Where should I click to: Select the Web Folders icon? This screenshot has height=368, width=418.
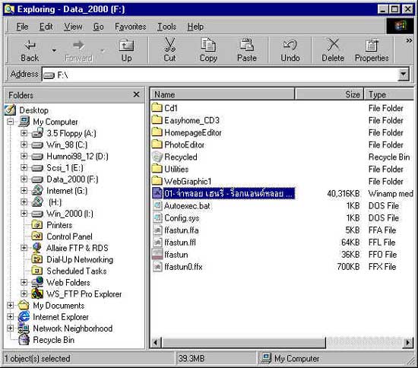click(x=37, y=282)
